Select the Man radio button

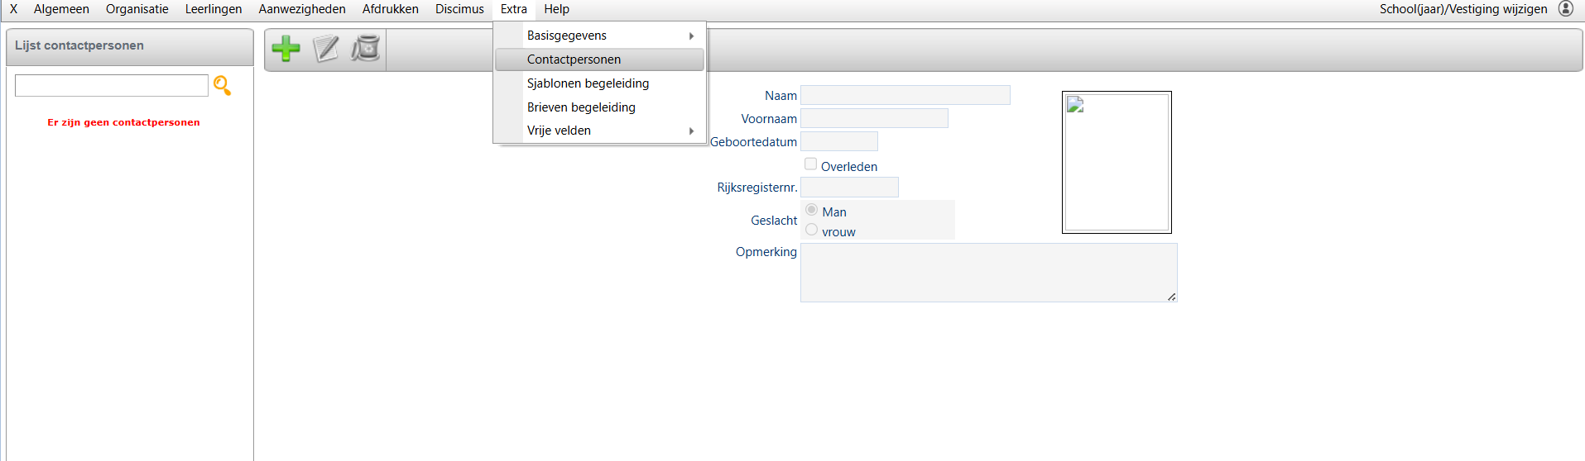[812, 210]
